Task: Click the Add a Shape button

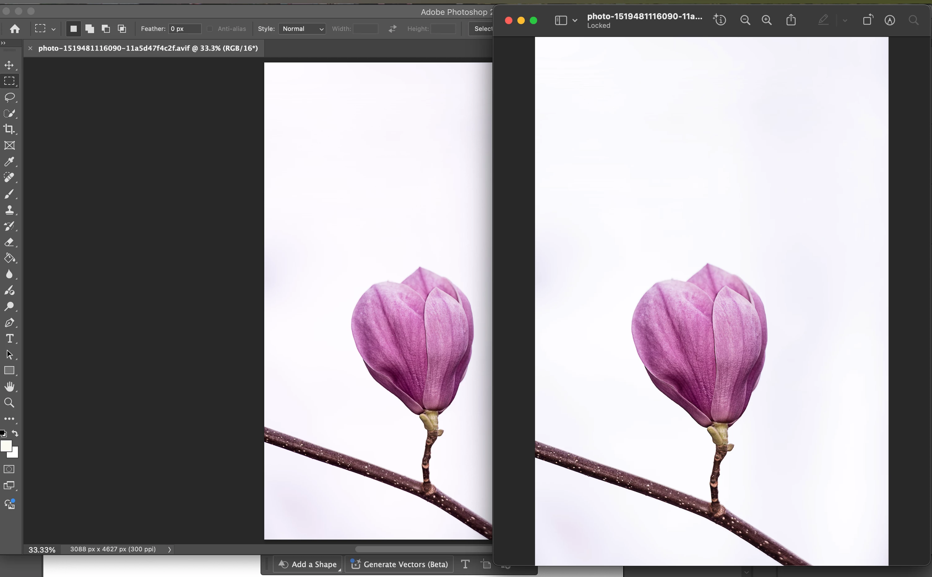Action: (308, 564)
